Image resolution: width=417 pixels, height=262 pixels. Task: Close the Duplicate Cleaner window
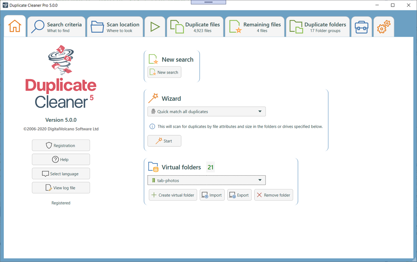(x=409, y=5)
